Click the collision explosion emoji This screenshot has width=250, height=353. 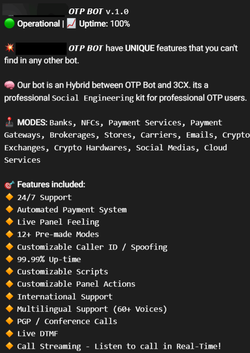[x=9, y=48]
